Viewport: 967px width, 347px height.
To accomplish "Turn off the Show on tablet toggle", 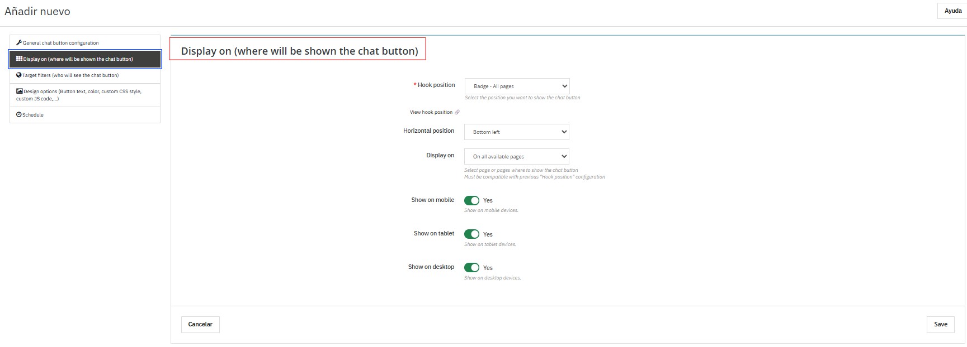I will coord(471,234).
